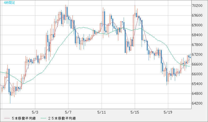Click the 5/19 date axis label
208x122 pixels.
168,112
